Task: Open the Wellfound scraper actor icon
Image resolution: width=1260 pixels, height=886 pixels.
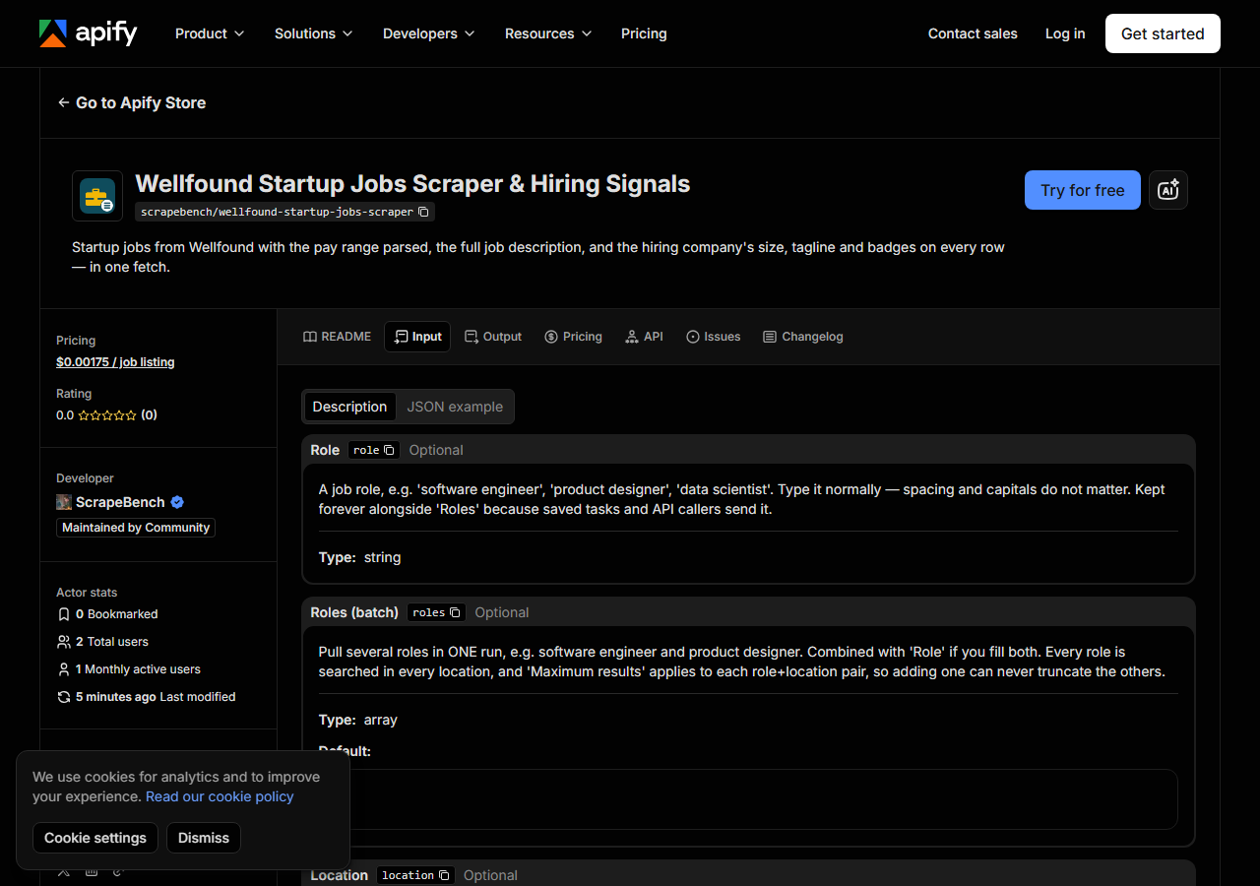Action: (97, 196)
